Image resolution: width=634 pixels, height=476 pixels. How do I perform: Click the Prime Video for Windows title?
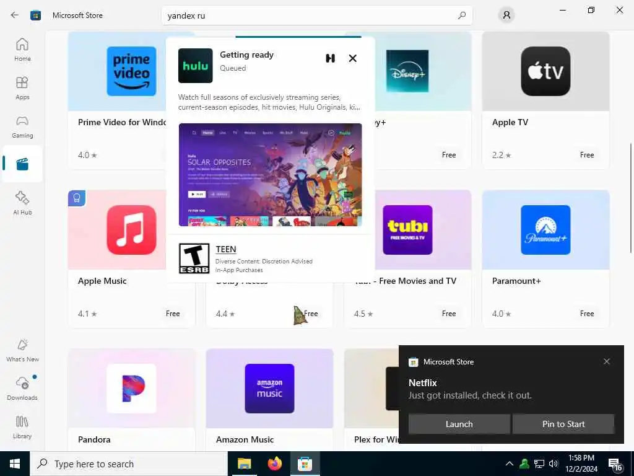tap(122, 122)
